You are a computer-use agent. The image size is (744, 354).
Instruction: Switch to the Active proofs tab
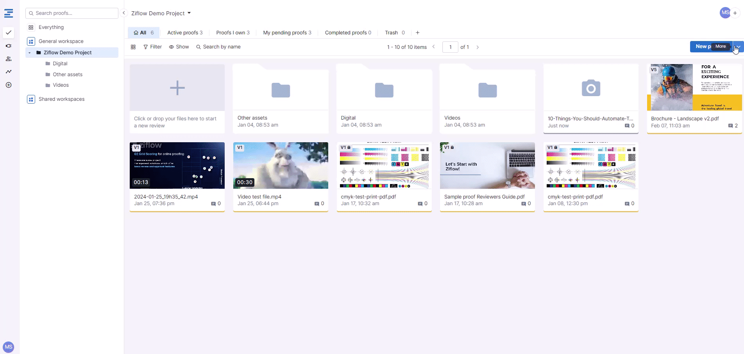coord(184,33)
